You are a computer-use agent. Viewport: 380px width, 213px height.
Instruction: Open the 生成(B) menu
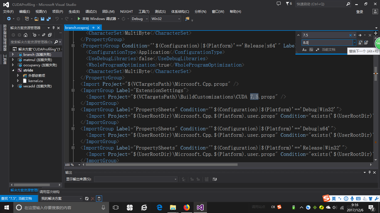pos(74,12)
